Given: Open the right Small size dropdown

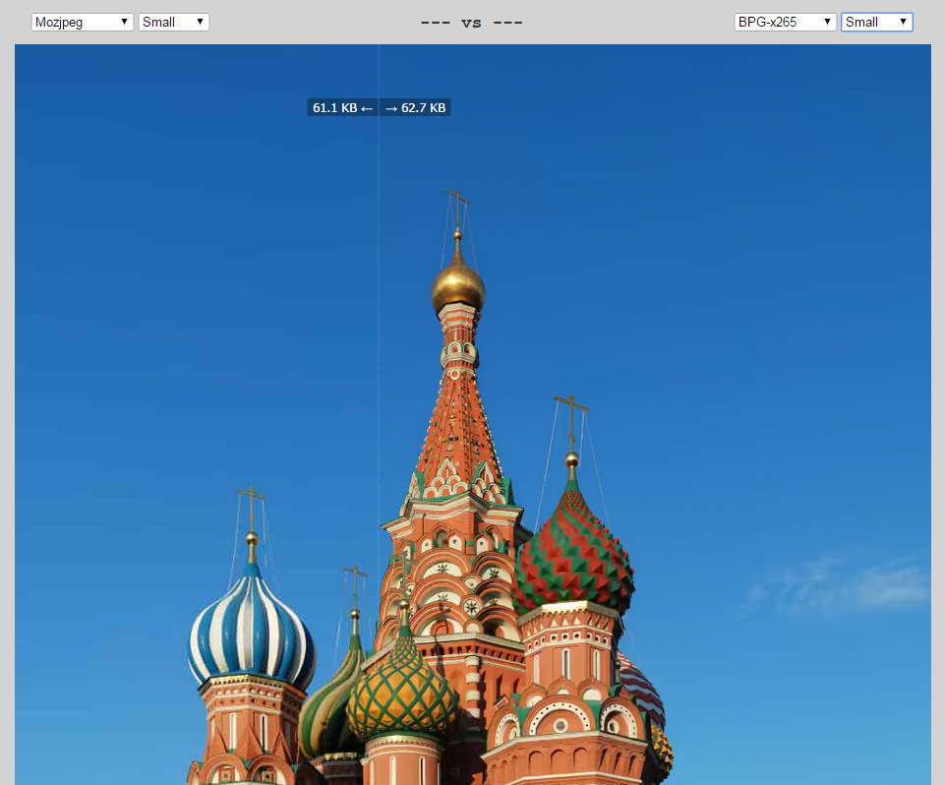Looking at the screenshot, I should (877, 23).
